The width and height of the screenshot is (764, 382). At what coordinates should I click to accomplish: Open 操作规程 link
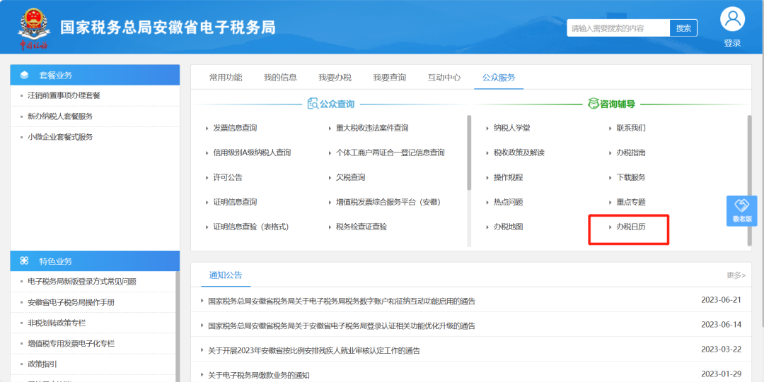coord(508,177)
